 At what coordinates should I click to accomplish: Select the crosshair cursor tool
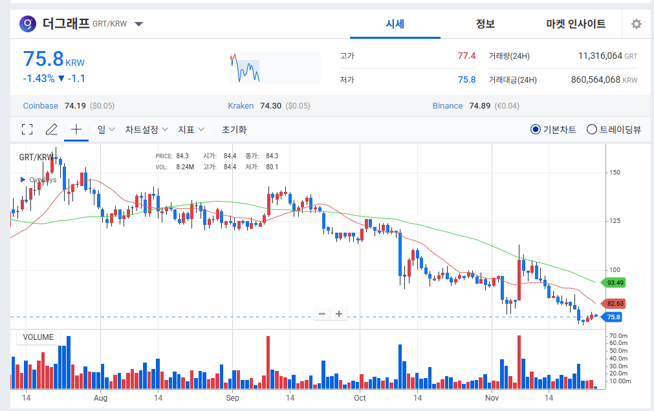[76, 129]
